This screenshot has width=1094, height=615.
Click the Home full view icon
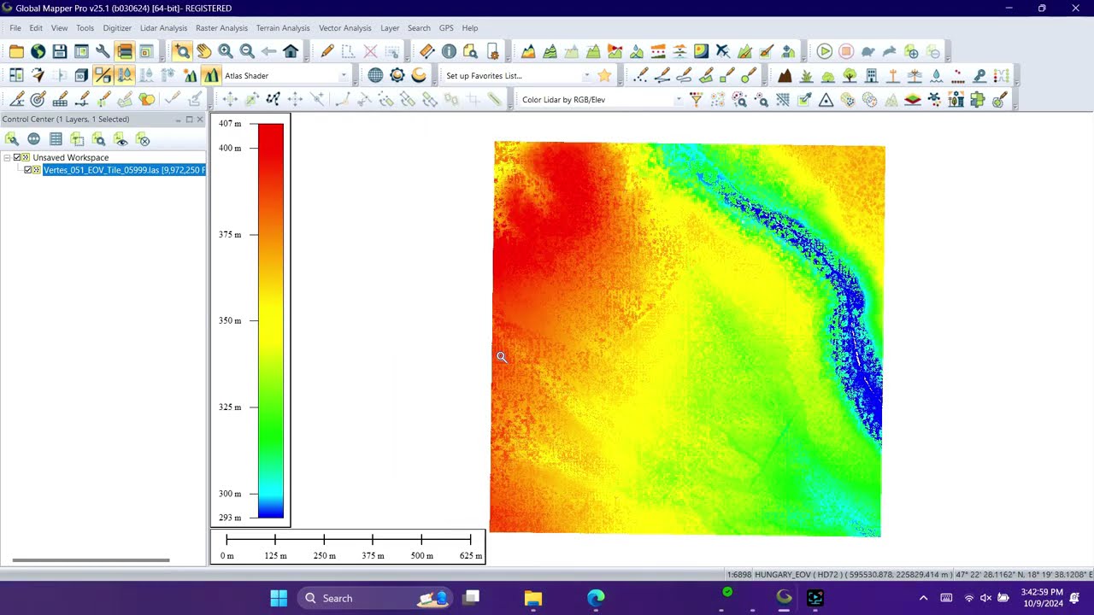(291, 52)
